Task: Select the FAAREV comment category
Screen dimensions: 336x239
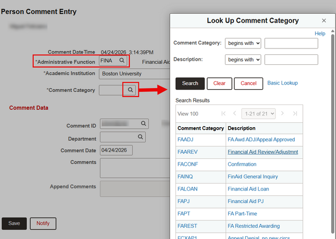Action: click(188, 152)
